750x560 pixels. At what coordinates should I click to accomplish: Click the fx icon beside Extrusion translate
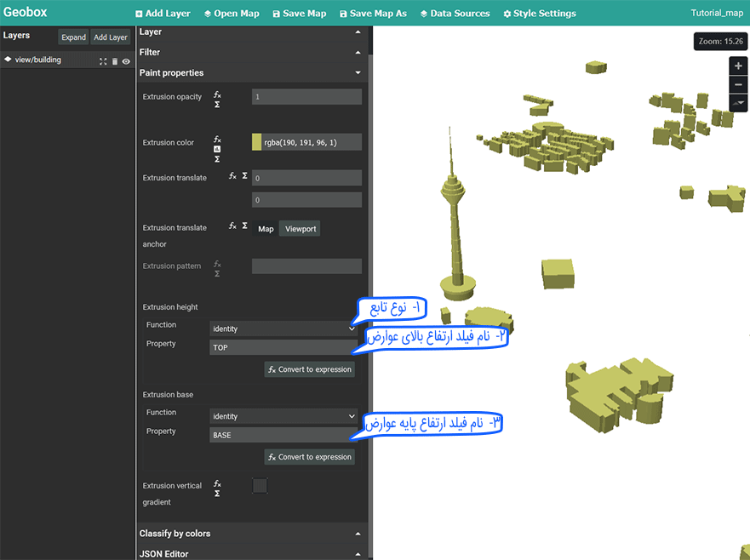[232, 175]
